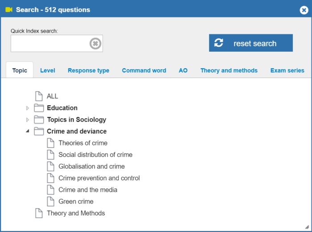Click the Topics in Sociology folder icon

(39, 120)
